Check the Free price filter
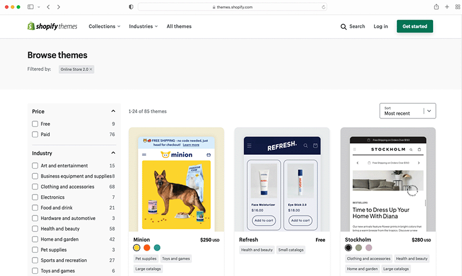462x276 pixels. pyautogui.click(x=35, y=124)
